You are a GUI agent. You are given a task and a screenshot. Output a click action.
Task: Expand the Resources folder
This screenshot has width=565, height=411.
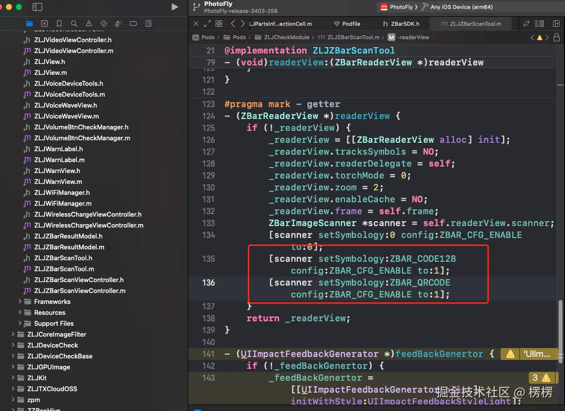pos(20,312)
